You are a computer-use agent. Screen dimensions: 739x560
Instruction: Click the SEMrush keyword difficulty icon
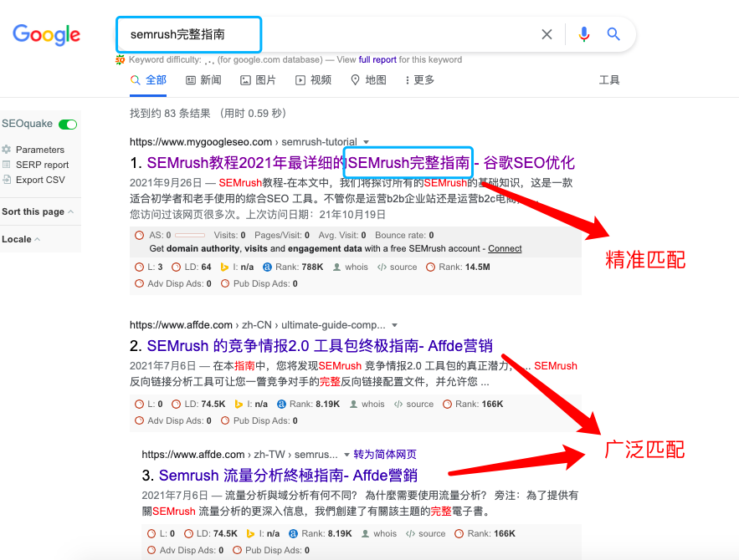pos(121,60)
